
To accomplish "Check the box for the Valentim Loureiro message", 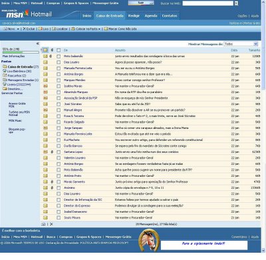I will point(59,158).
